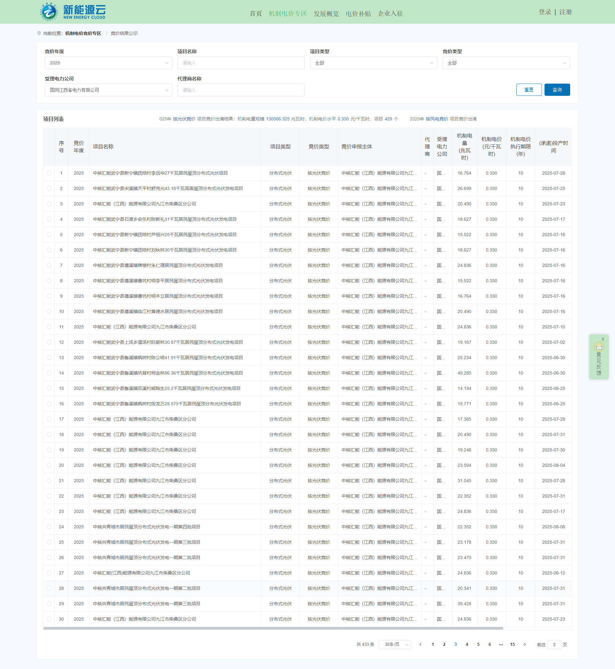Go to previous page arrow
This screenshot has height=669, width=615.
(x=420, y=644)
